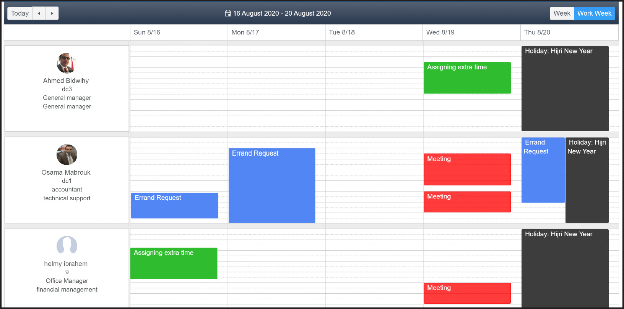Switch to Week view
624x309 pixels.
click(562, 13)
